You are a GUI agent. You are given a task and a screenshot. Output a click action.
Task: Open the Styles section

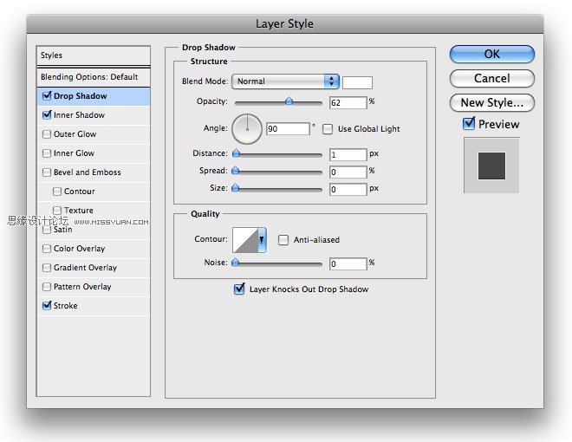(x=94, y=55)
